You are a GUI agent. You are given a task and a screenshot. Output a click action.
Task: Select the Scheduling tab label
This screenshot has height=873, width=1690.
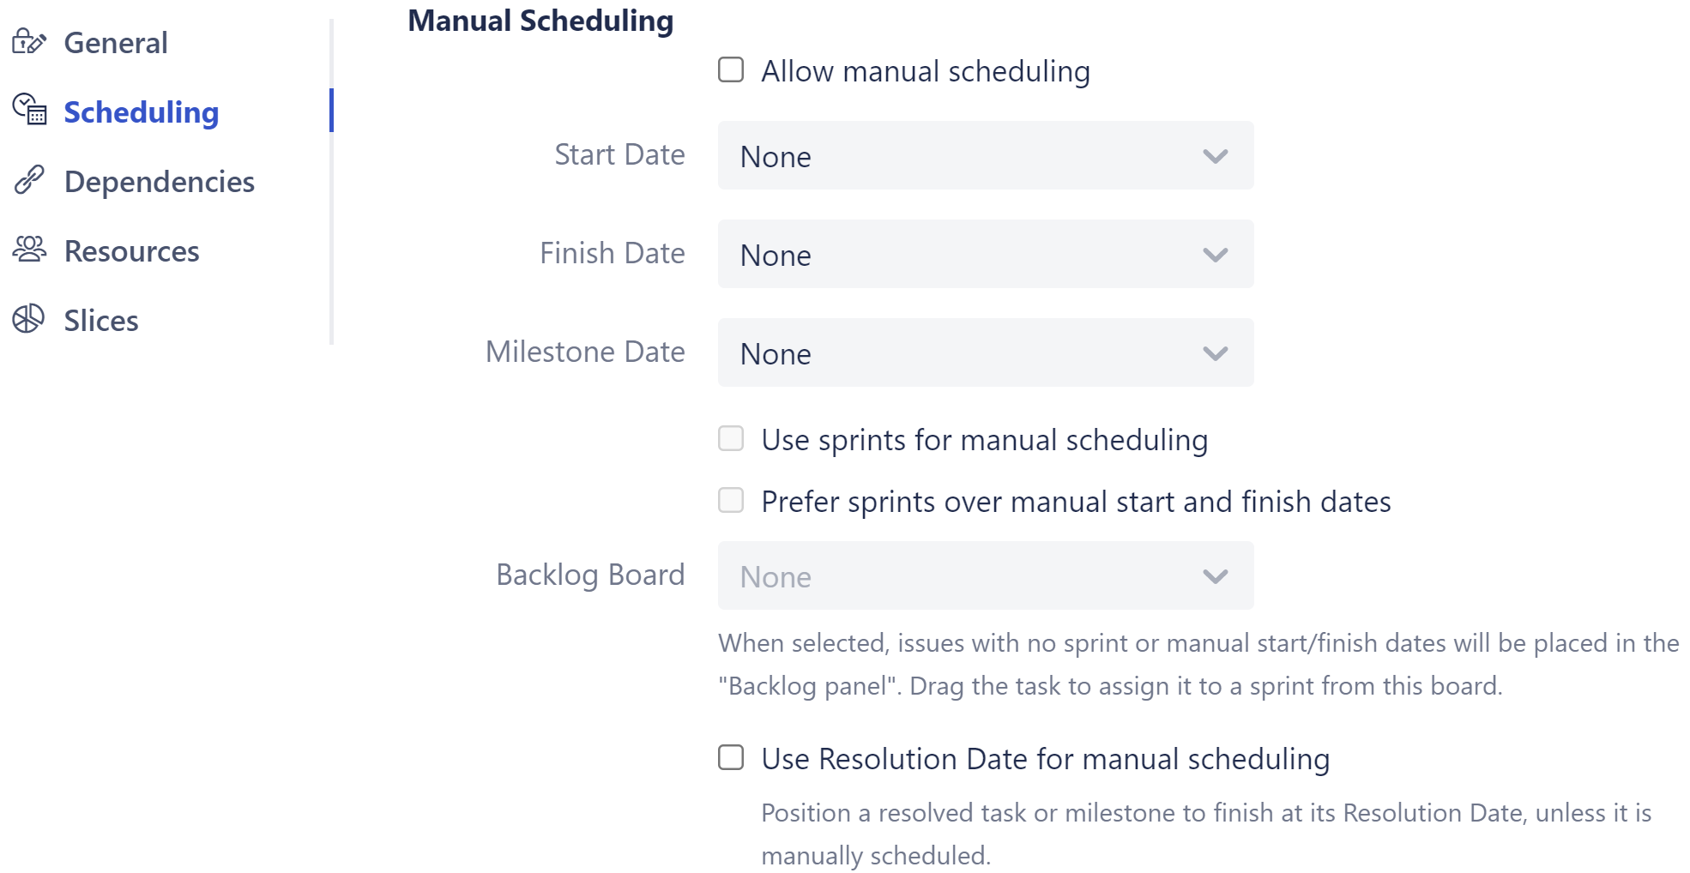point(142,112)
